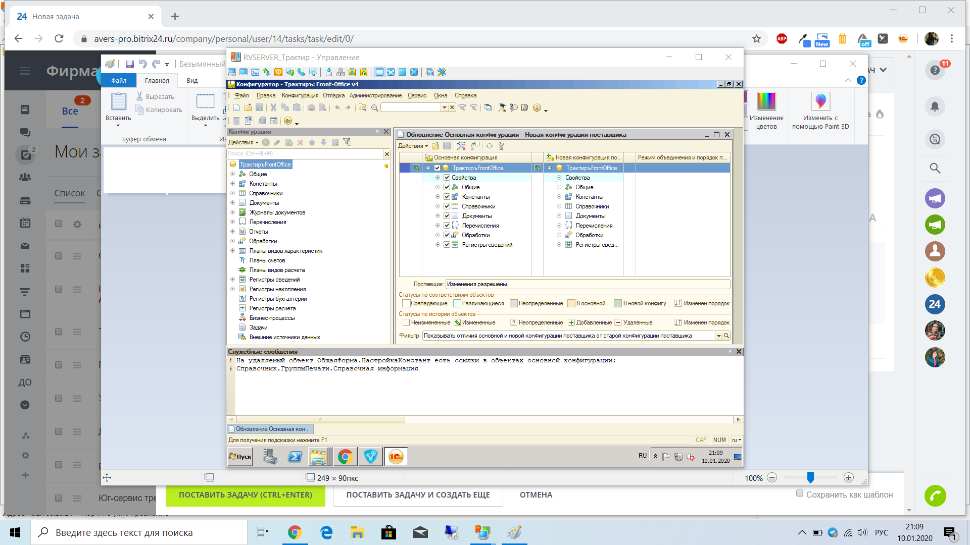Viewport: 970px width, 545px height.
Task: Open Действия dropdown in the update window
Action: (x=413, y=146)
